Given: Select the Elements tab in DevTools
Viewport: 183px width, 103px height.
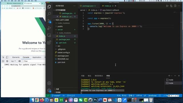Looking at the screenshot, I should [x=16, y=57].
